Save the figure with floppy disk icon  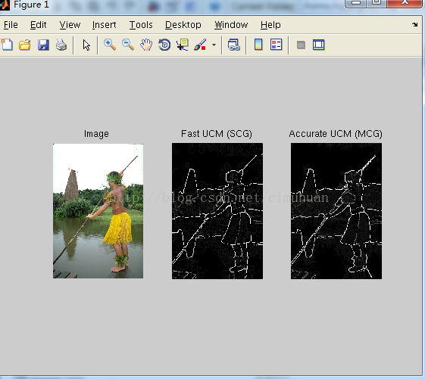point(43,45)
